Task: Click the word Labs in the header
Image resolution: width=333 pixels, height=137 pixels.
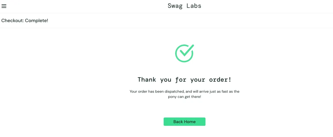Action: pos(194,6)
